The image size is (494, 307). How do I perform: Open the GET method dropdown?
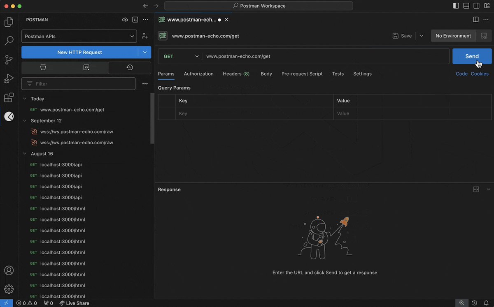(180, 56)
